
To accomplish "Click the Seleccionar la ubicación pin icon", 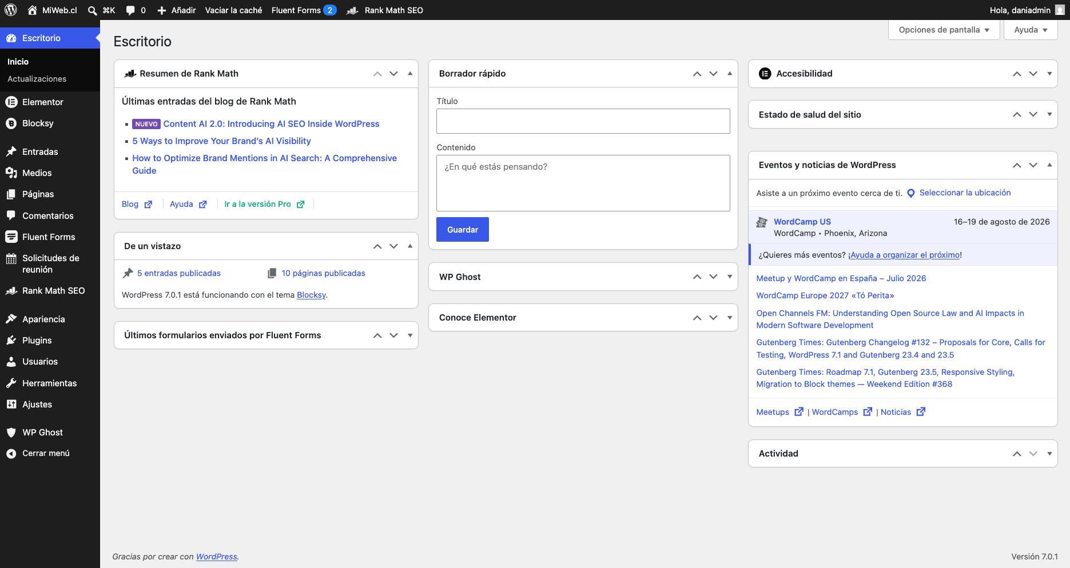I will 911,193.
